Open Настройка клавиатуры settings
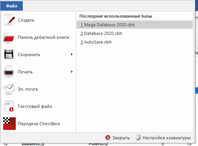The height and width of the screenshot is (146, 198). (x=167, y=138)
